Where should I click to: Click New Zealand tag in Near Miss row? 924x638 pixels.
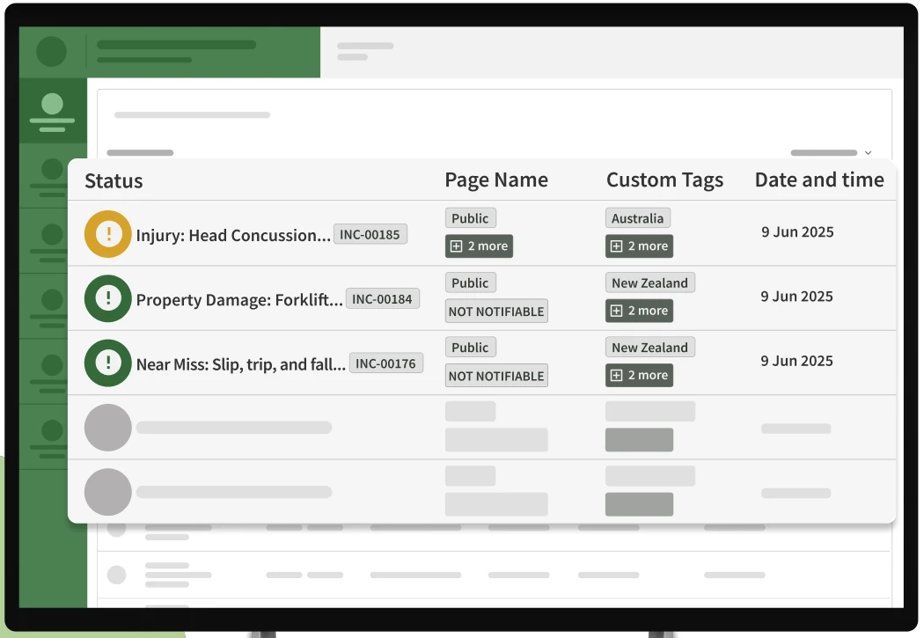click(650, 347)
